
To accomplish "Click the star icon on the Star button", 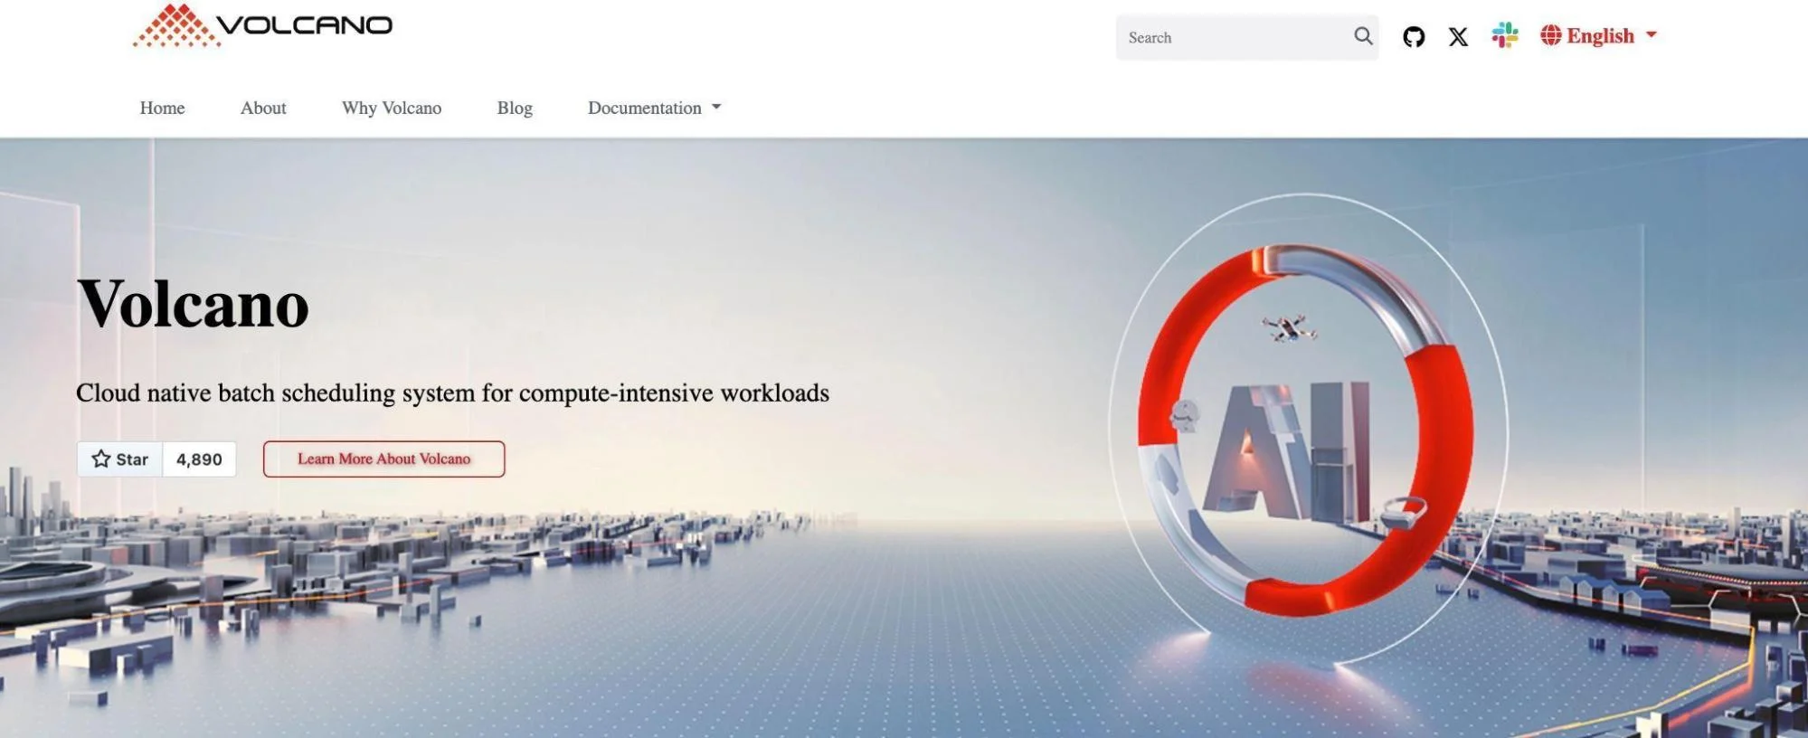I will (101, 459).
